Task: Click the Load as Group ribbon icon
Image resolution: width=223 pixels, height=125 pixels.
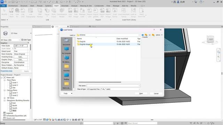Action: click(133, 13)
